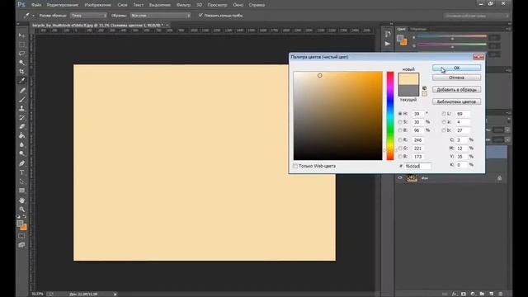This screenshot has height=297, width=528.
Task: Select the brightness B radio button under S
Action: pos(400,130)
